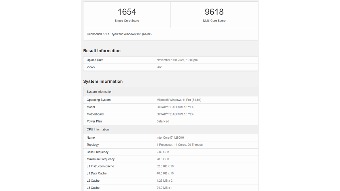Click the System Information section header

(x=103, y=81)
